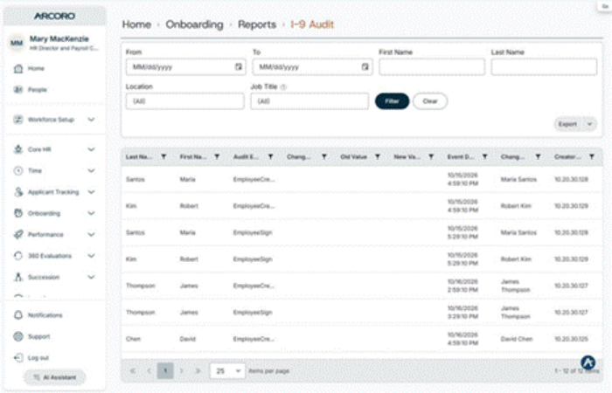Image resolution: width=612 pixels, height=393 pixels.
Task: Expand the Onboarding menu chevron
Action: point(91,213)
